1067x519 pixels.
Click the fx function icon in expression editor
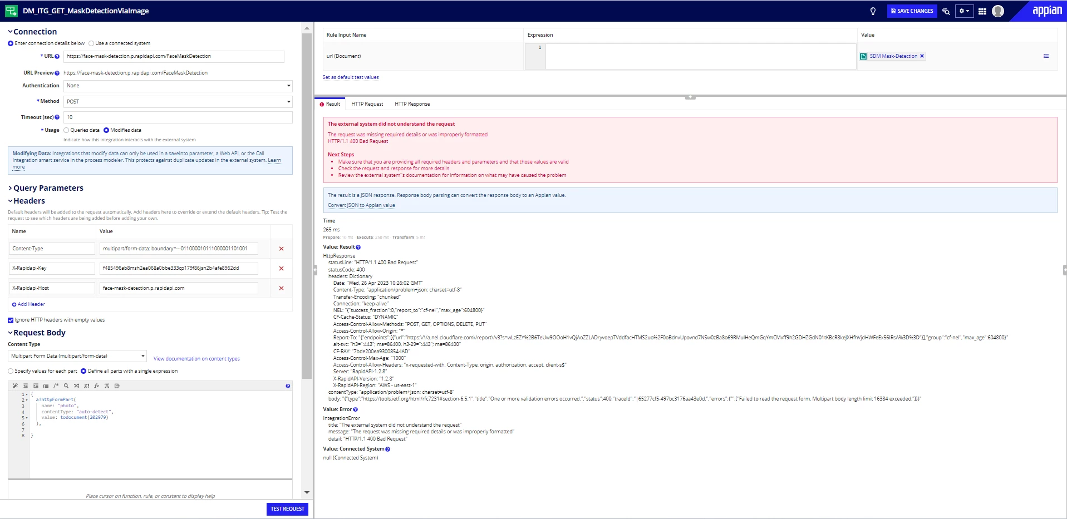tap(97, 385)
